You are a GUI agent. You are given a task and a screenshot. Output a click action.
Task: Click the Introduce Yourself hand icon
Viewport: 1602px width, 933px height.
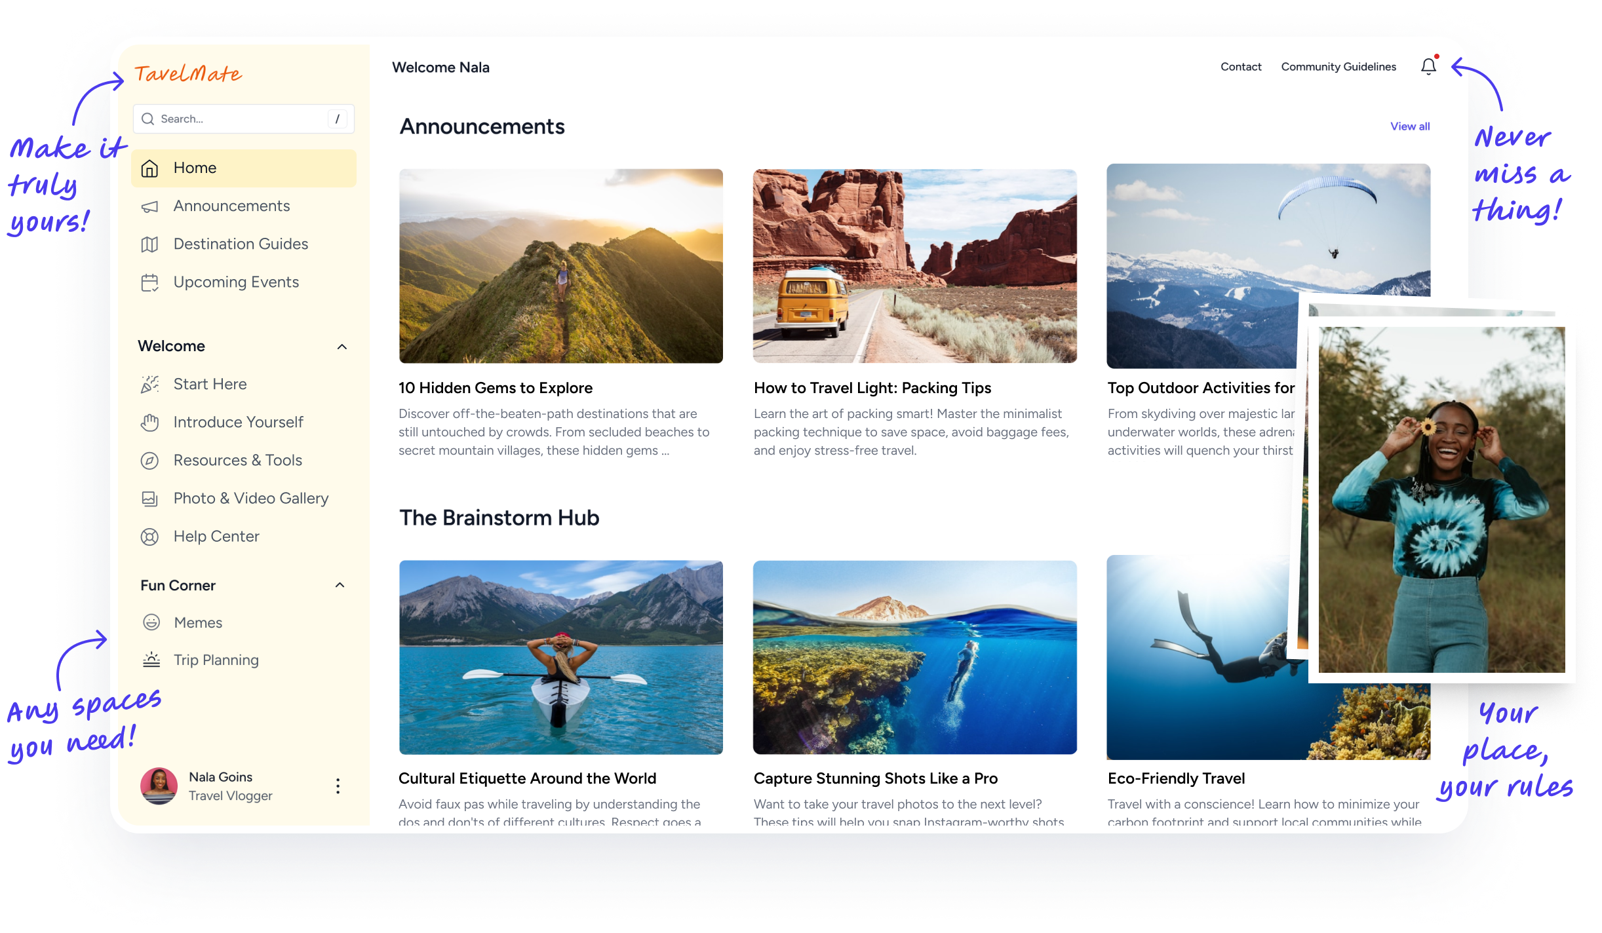[x=149, y=423]
